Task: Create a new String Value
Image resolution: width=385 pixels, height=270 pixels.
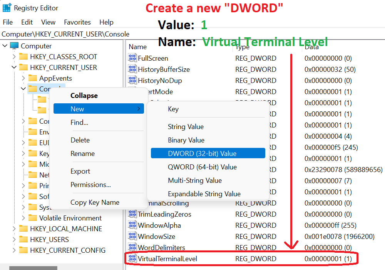Action: click(208, 127)
